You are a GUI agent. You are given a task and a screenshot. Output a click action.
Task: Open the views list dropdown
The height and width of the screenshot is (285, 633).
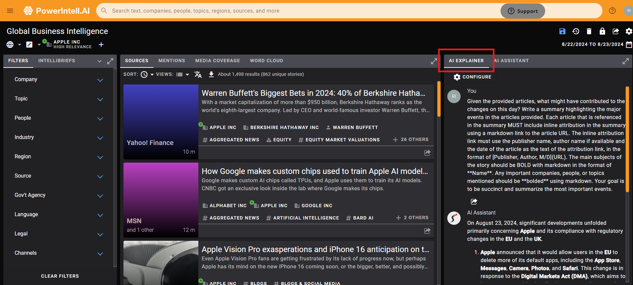tap(182, 74)
